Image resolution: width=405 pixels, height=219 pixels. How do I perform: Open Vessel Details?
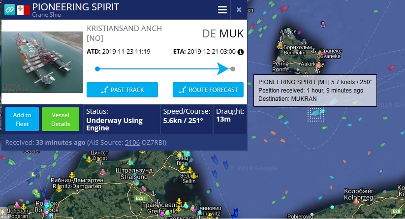tap(61, 119)
